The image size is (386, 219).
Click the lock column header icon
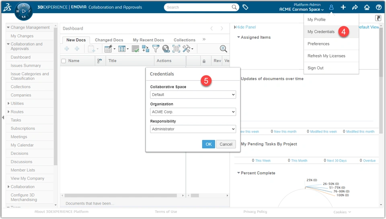[204, 61]
